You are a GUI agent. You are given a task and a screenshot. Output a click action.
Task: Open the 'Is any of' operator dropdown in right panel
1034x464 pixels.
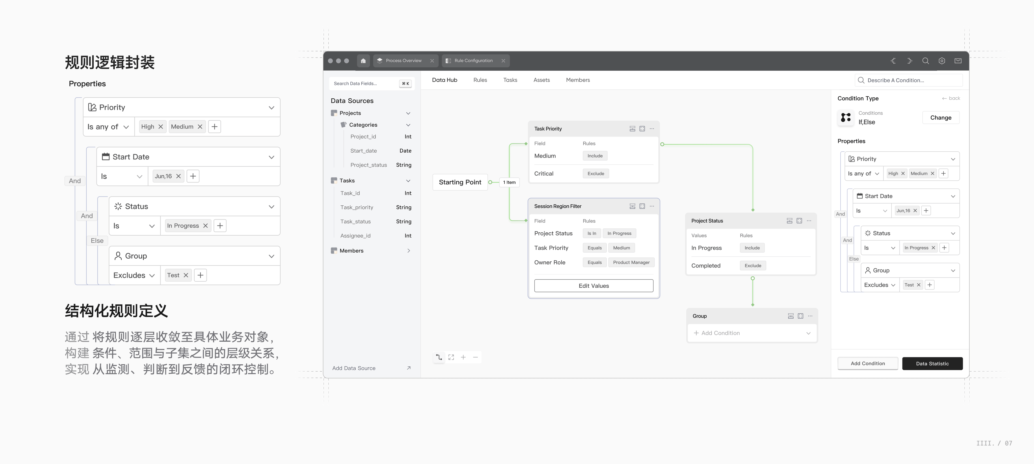tap(863, 174)
